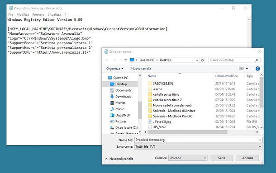Click the horizontal scrollbar of file list
Image resolution: width=276 pixels, height=173 pixels.
(187, 132)
